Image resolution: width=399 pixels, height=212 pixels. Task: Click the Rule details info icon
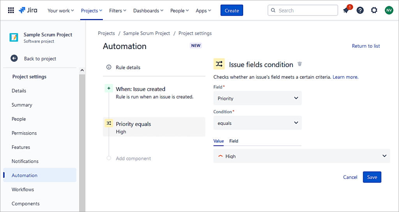pyautogui.click(x=109, y=67)
